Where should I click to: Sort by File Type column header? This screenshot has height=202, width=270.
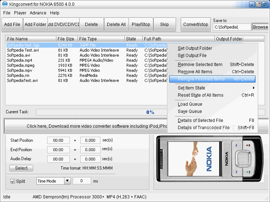[x=101, y=39]
